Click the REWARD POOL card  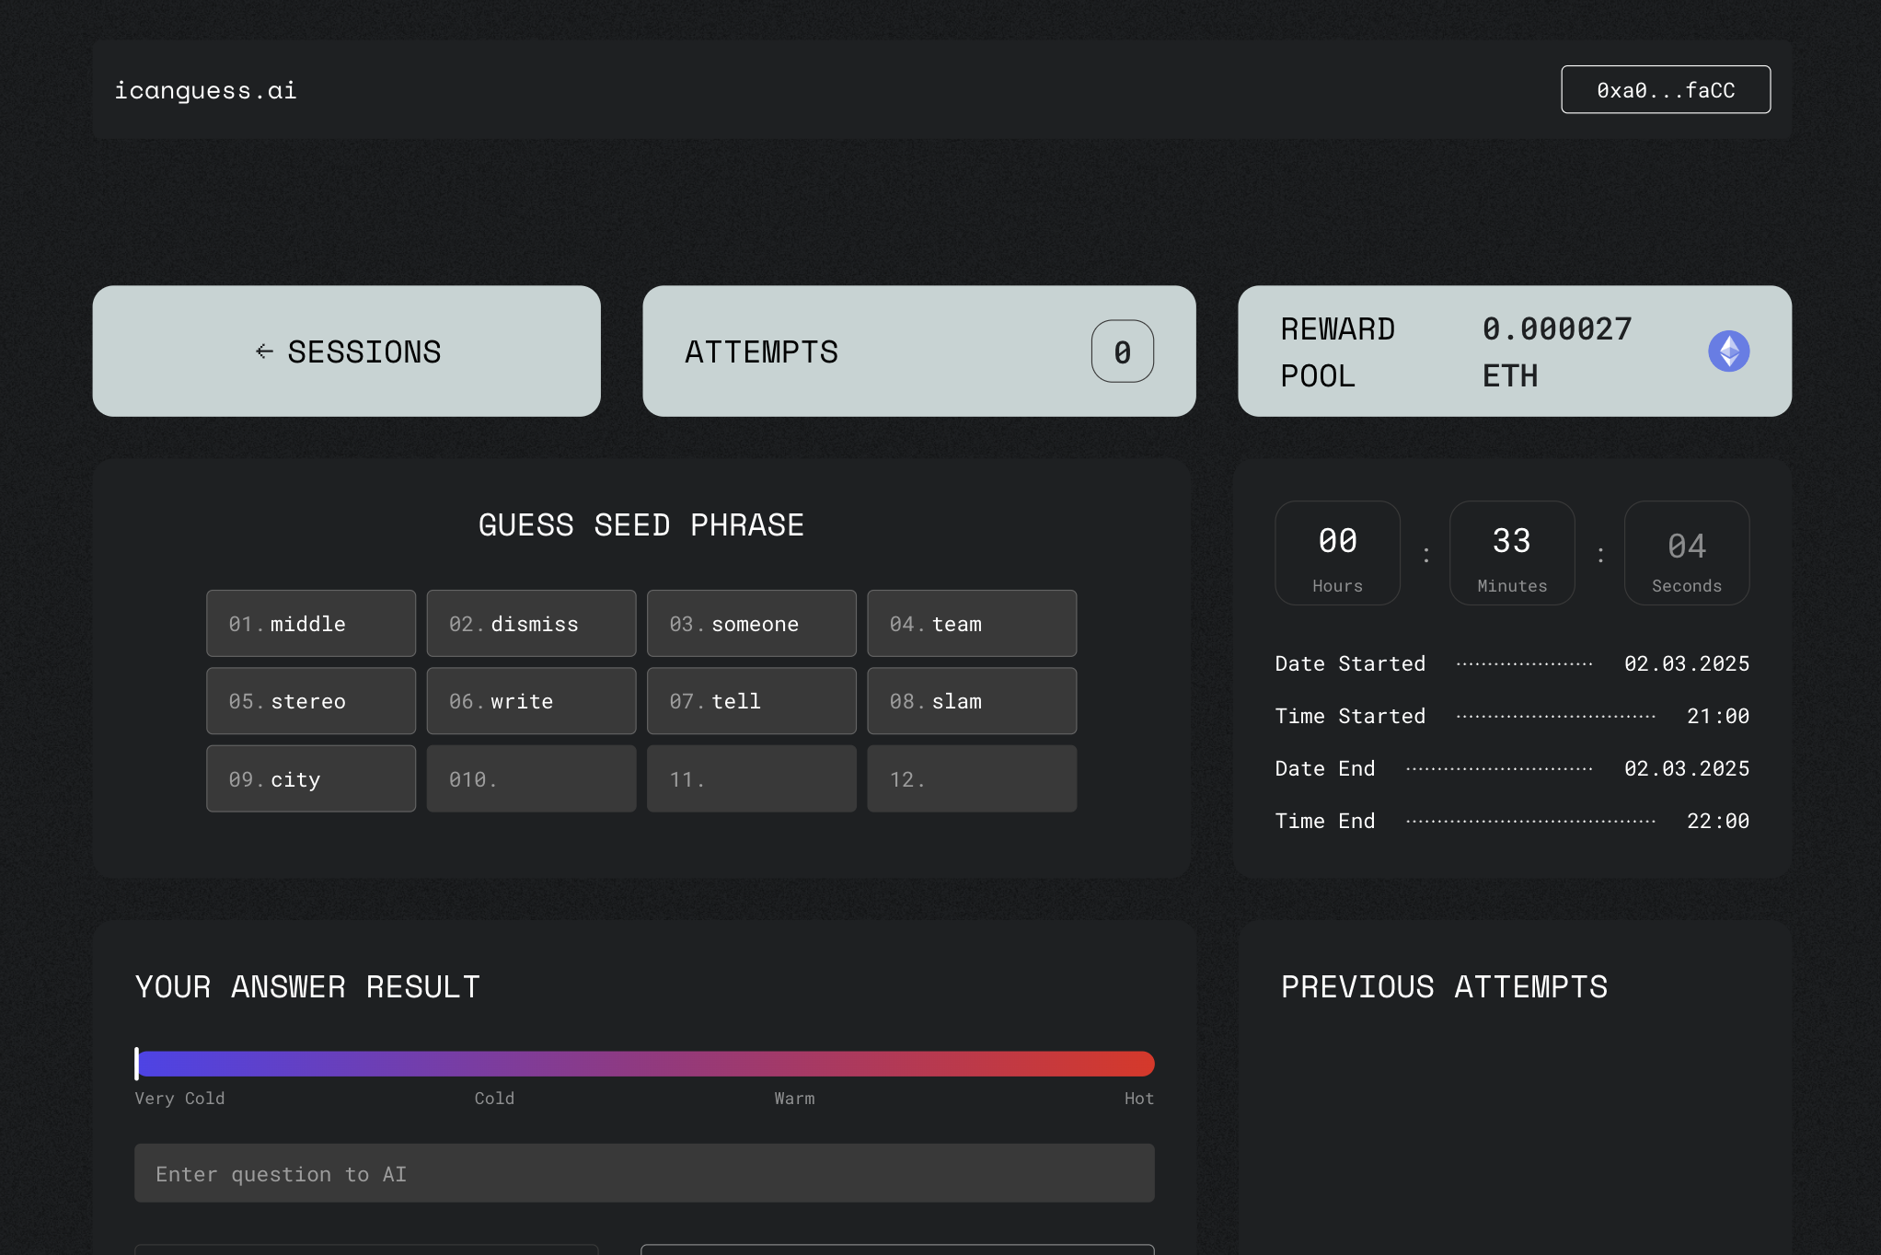click(1514, 351)
